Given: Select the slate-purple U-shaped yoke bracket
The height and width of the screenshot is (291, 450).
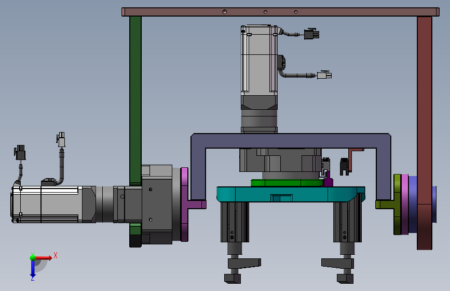Looking at the screenshot, I should 291,141.
